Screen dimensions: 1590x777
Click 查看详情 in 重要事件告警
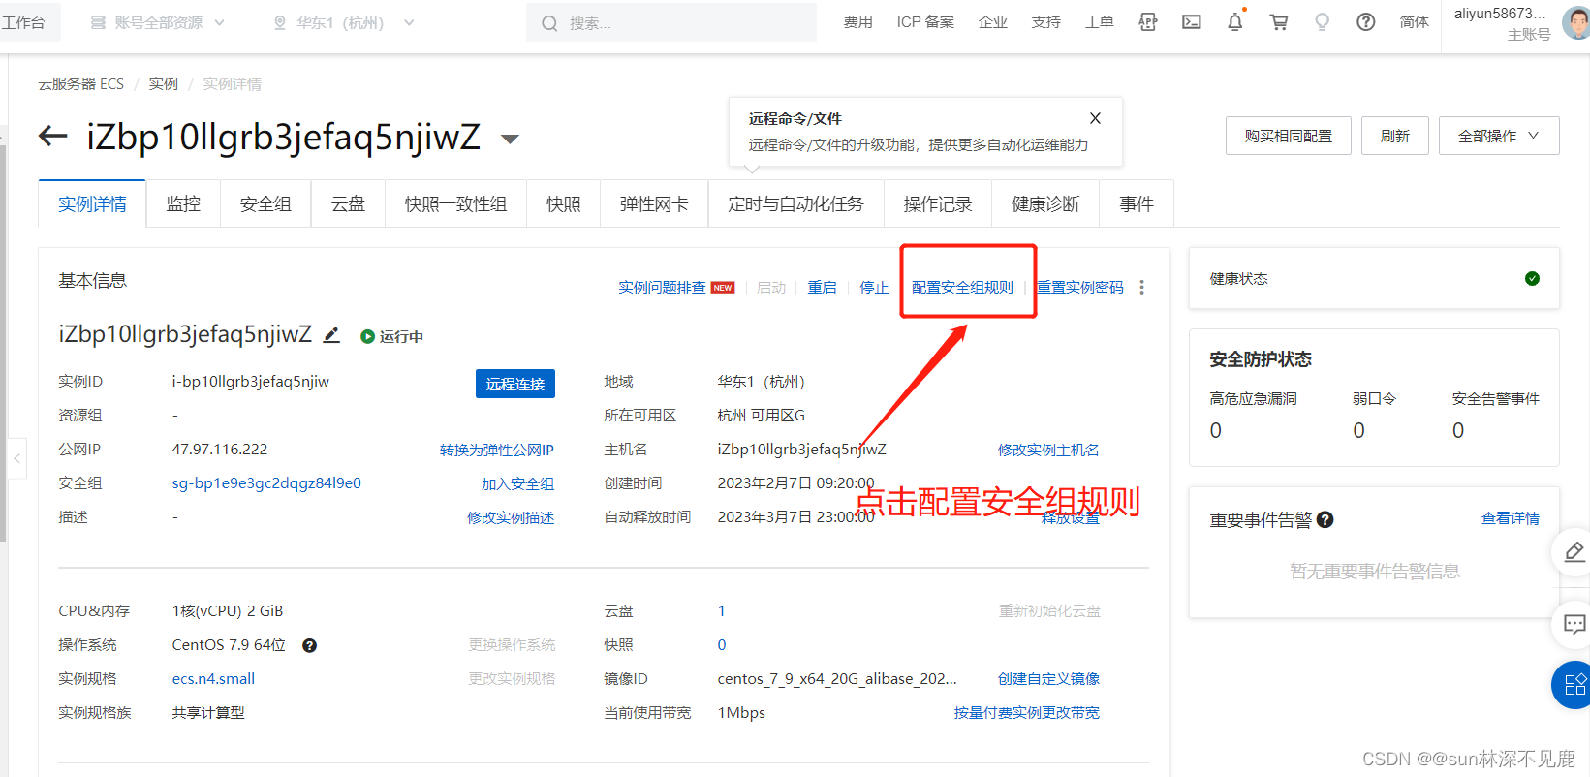click(1511, 518)
